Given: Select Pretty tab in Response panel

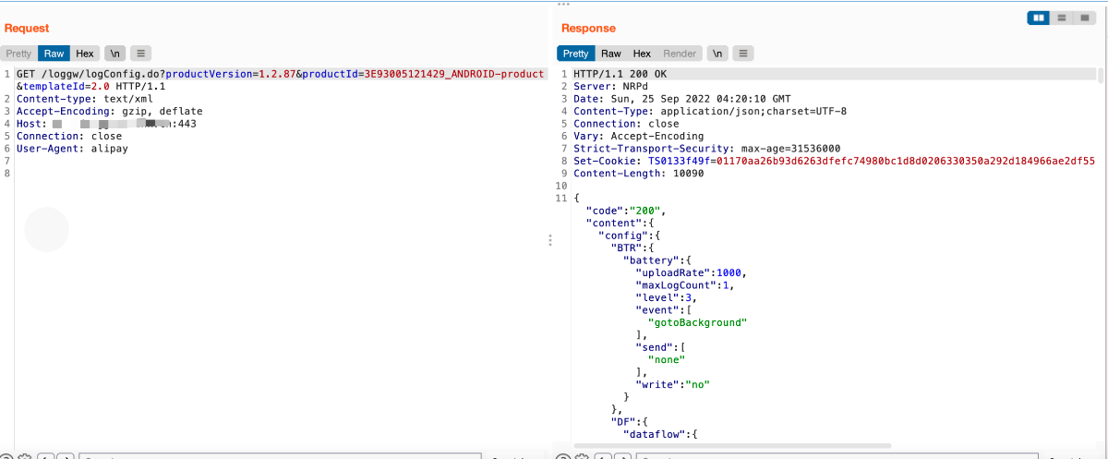Looking at the screenshot, I should [576, 54].
